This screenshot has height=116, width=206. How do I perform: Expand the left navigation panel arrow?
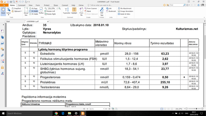click(x=3, y=24)
